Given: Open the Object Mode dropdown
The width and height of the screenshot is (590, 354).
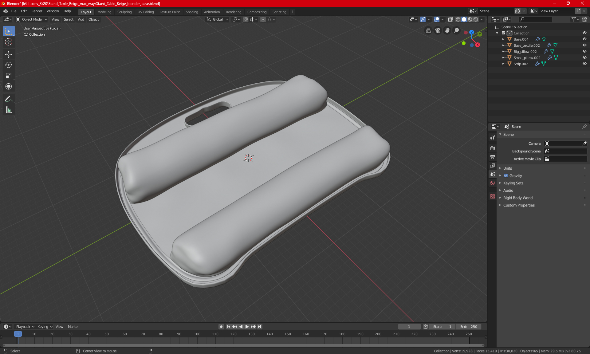Looking at the screenshot, I should coord(31,19).
